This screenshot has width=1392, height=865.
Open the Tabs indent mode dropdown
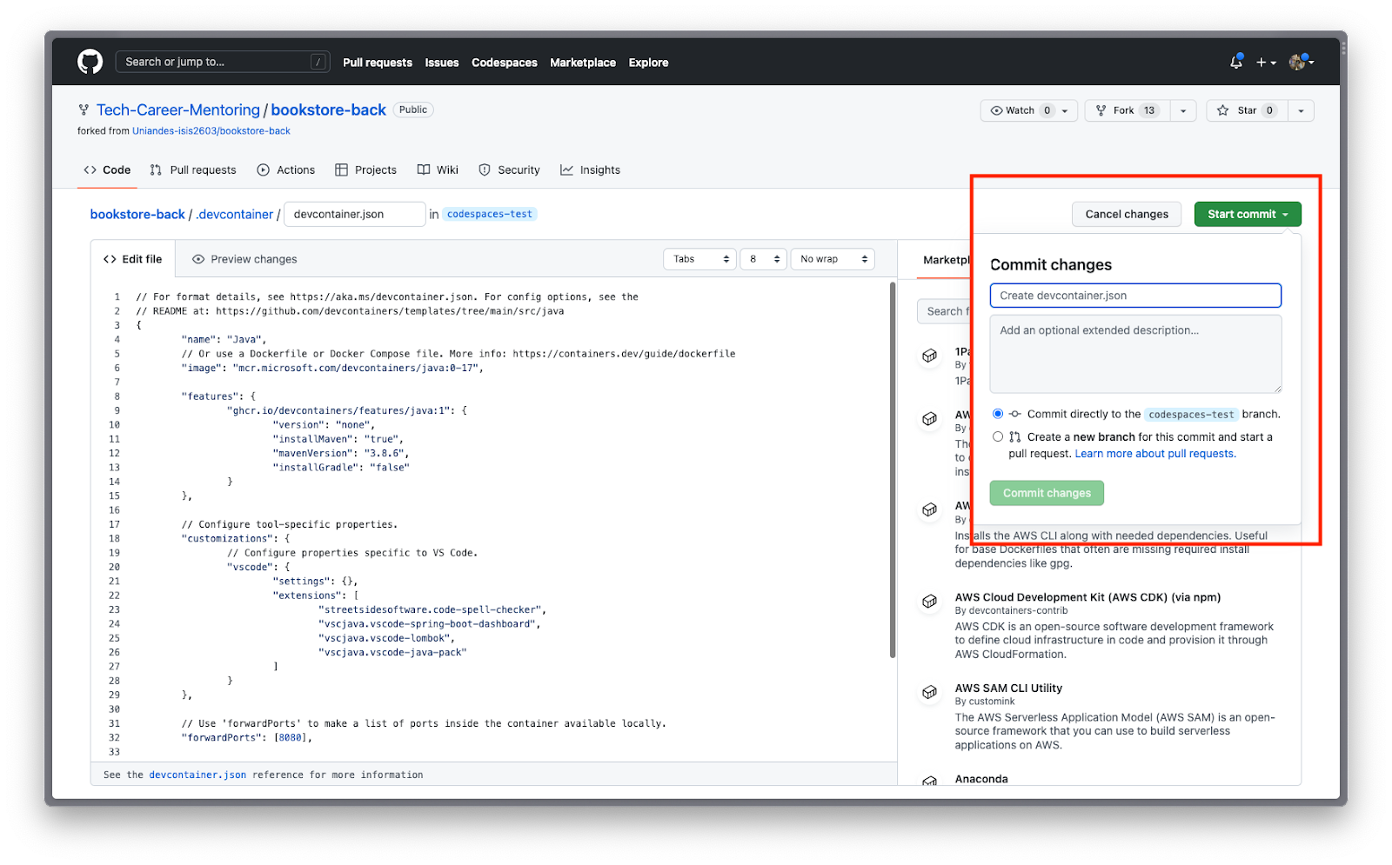tap(699, 259)
